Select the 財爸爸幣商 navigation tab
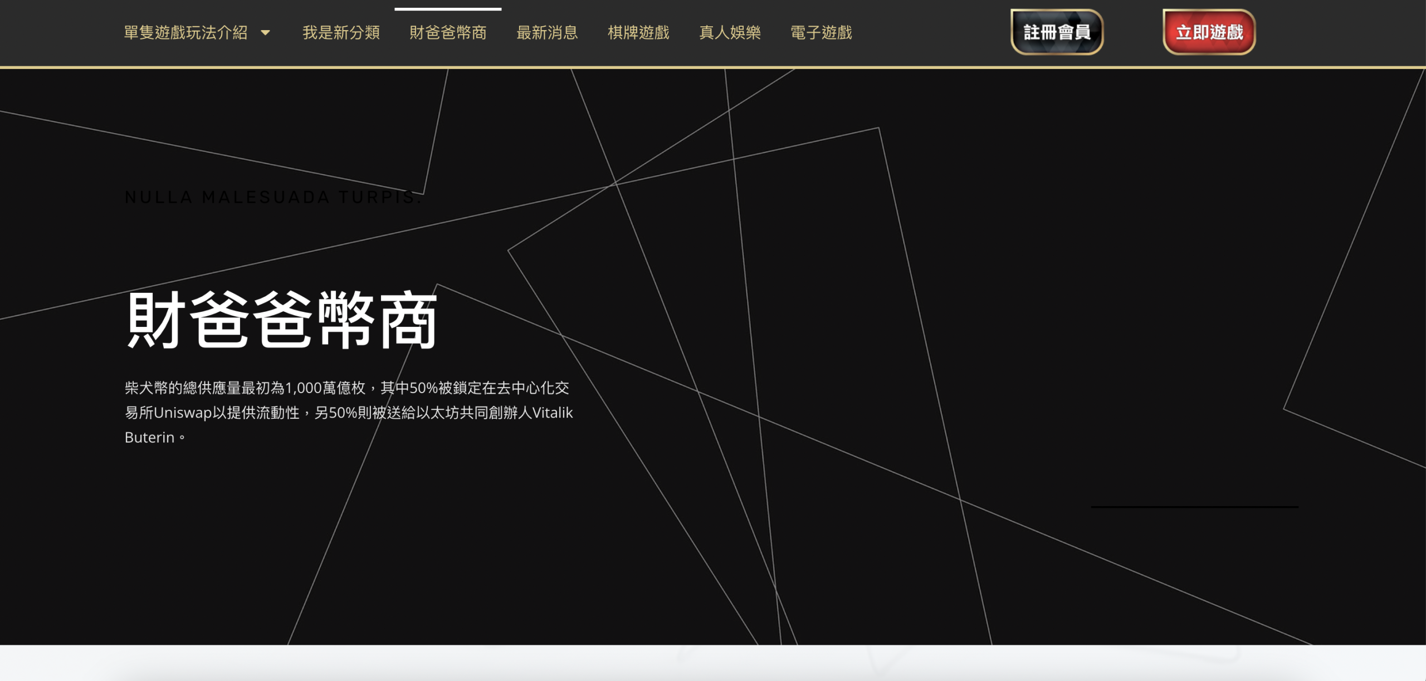This screenshot has height=681, width=1426. click(448, 33)
